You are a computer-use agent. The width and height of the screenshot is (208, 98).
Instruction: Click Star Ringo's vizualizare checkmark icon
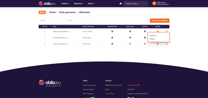[130, 38]
